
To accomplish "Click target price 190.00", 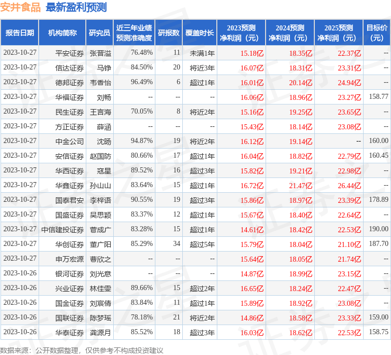I will click(378, 229).
